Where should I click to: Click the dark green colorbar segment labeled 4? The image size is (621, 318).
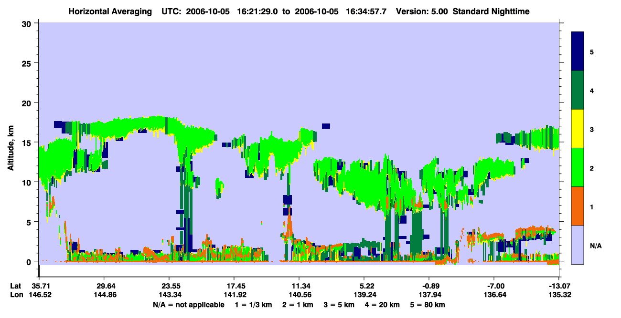click(x=578, y=90)
